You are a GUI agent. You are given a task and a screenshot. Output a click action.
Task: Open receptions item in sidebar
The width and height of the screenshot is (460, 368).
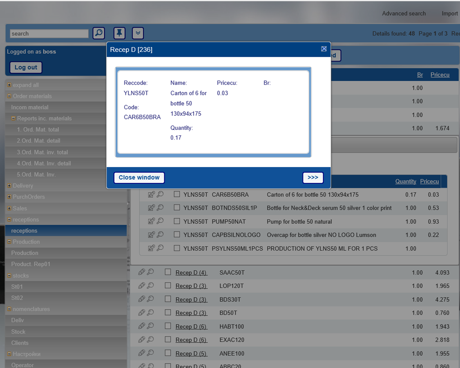(24, 231)
